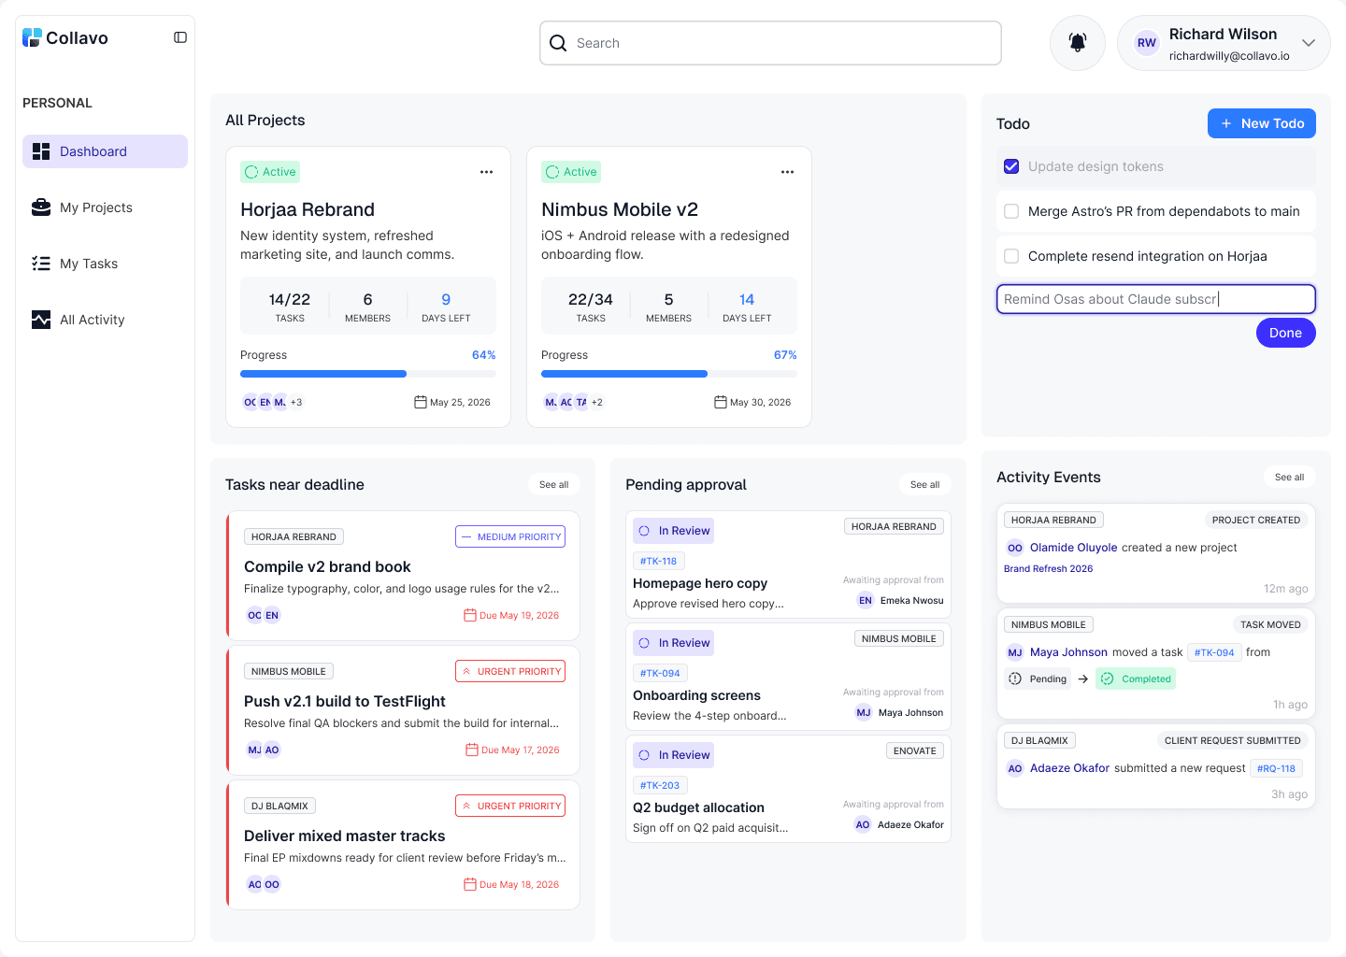Click the calendar icon beside May 25, 2026
The image size is (1346, 957).
421,402
